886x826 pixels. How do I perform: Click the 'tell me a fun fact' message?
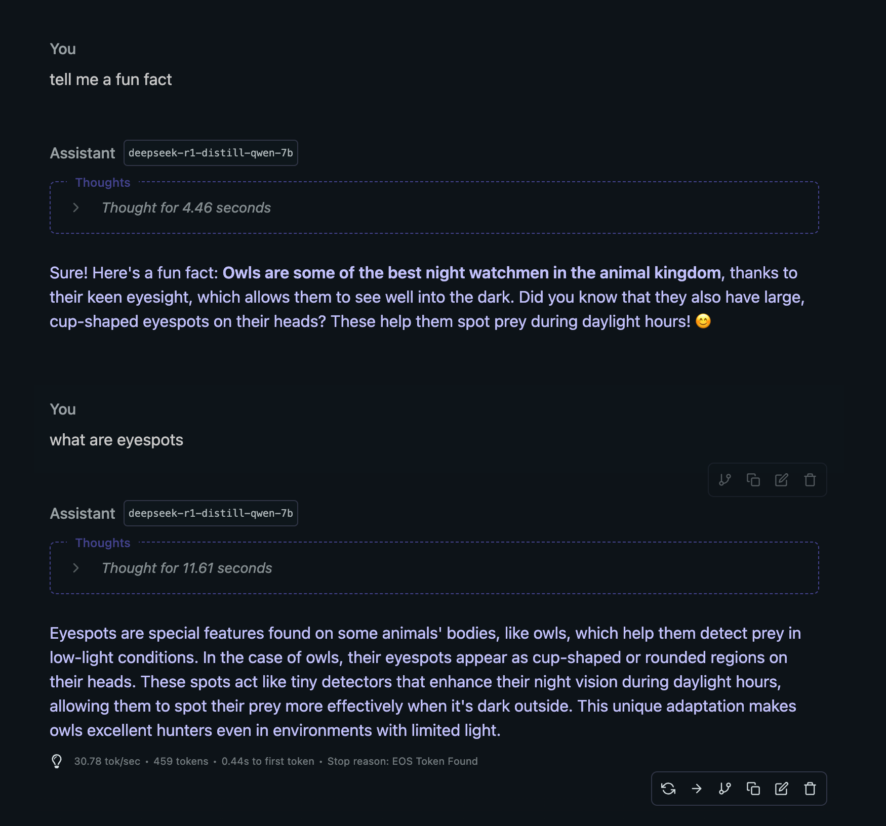click(x=111, y=79)
